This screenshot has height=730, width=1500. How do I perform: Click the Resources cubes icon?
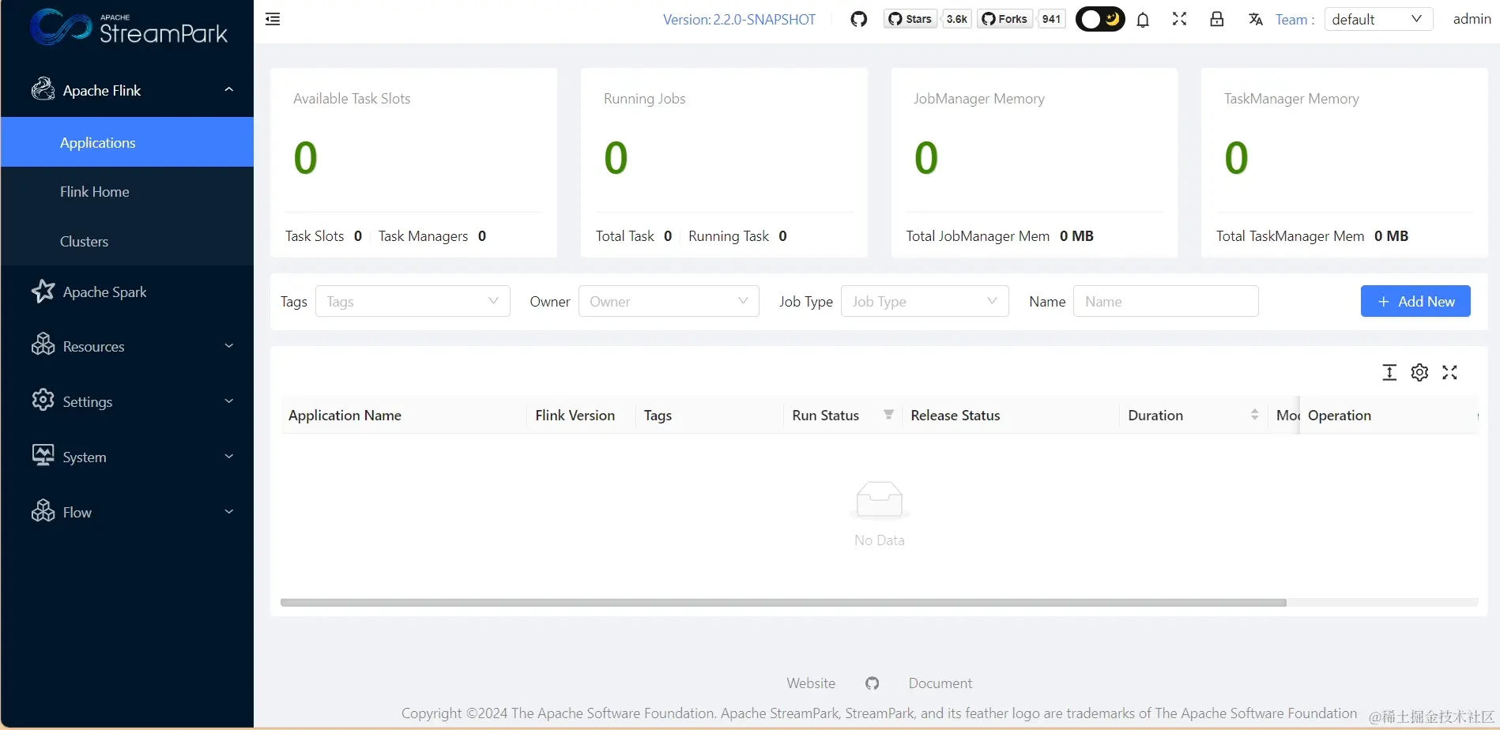point(43,345)
